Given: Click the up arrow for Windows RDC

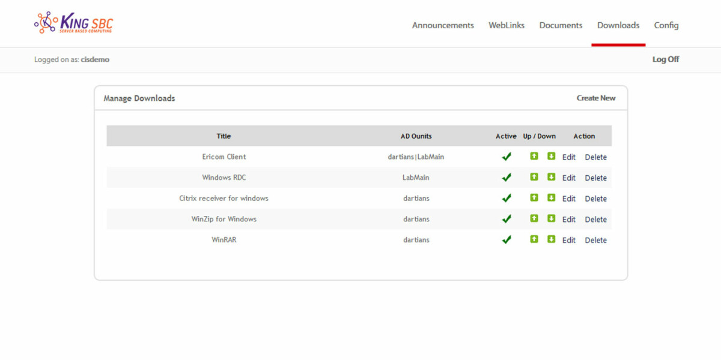Looking at the screenshot, I should tap(534, 177).
